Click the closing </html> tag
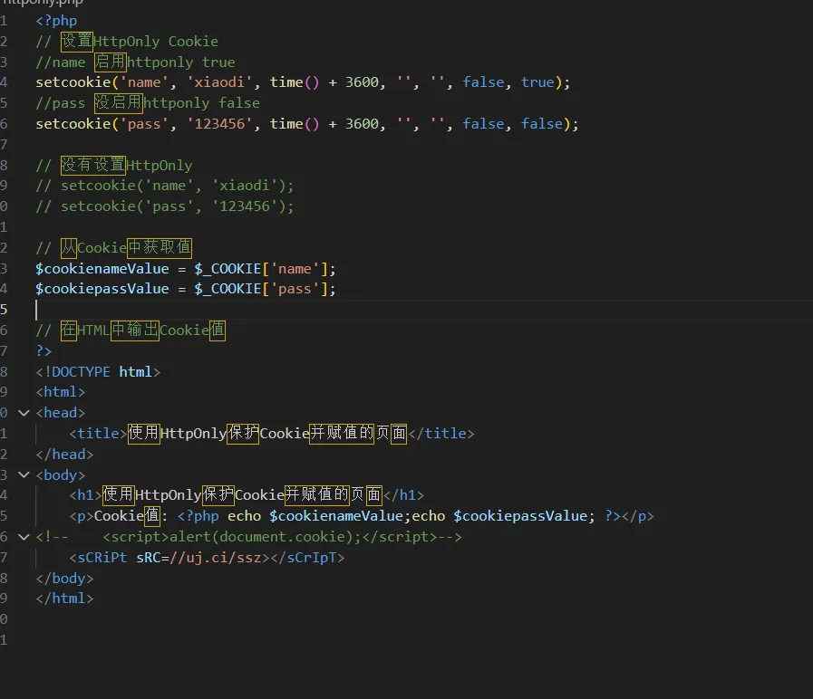Screen dimensions: 813x699 click(x=65, y=598)
